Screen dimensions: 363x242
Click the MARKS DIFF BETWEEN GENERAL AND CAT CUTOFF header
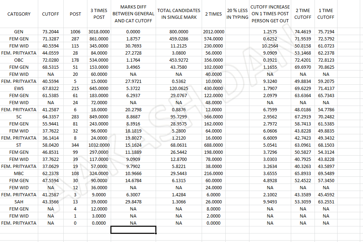[x=133, y=14]
